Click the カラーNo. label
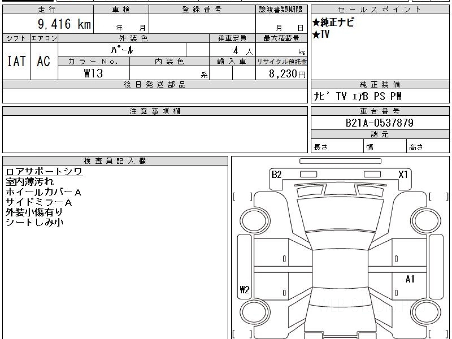The height and width of the screenshot is (339, 452). (94, 61)
